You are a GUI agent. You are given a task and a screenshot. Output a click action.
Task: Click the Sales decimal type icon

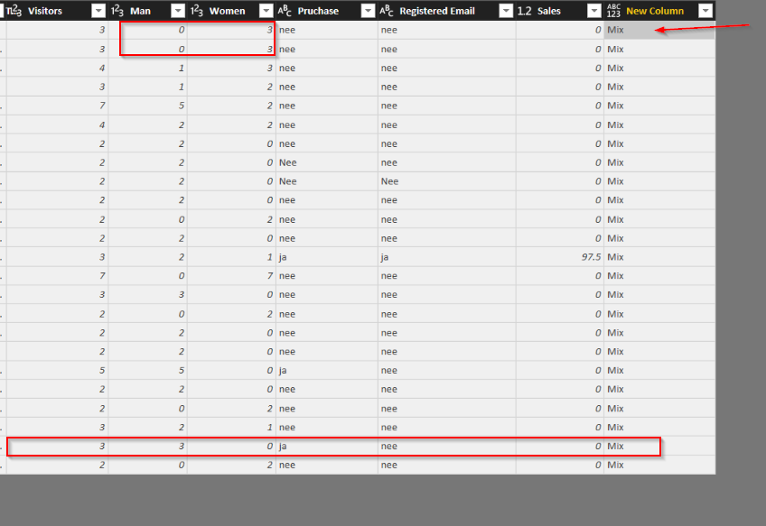point(524,11)
